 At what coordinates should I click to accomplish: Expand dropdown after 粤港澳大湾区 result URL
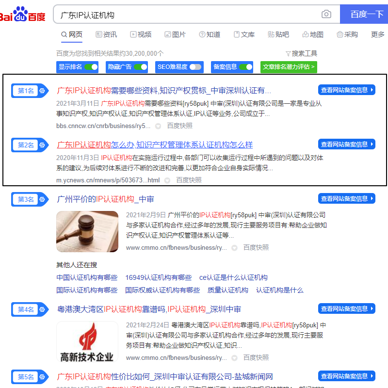click(234, 358)
